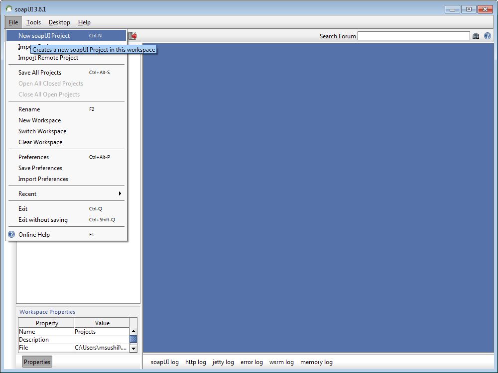Select New soapUI Project
Screen dimensions: 498x373
pyautogui.click(x=45, y=35)
